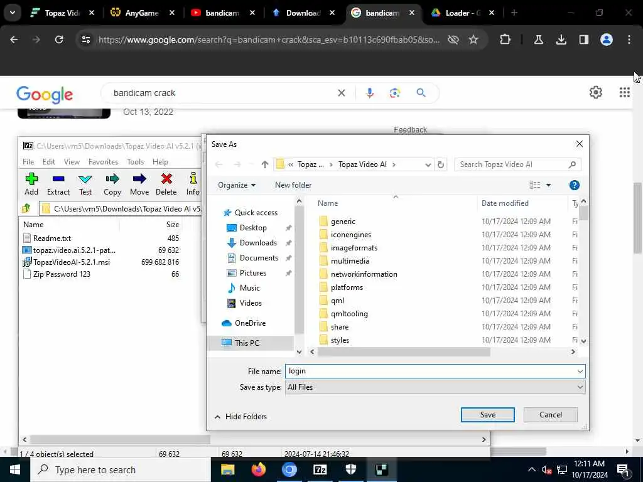Open the Chrome side panel

click(x=583, y=40)
